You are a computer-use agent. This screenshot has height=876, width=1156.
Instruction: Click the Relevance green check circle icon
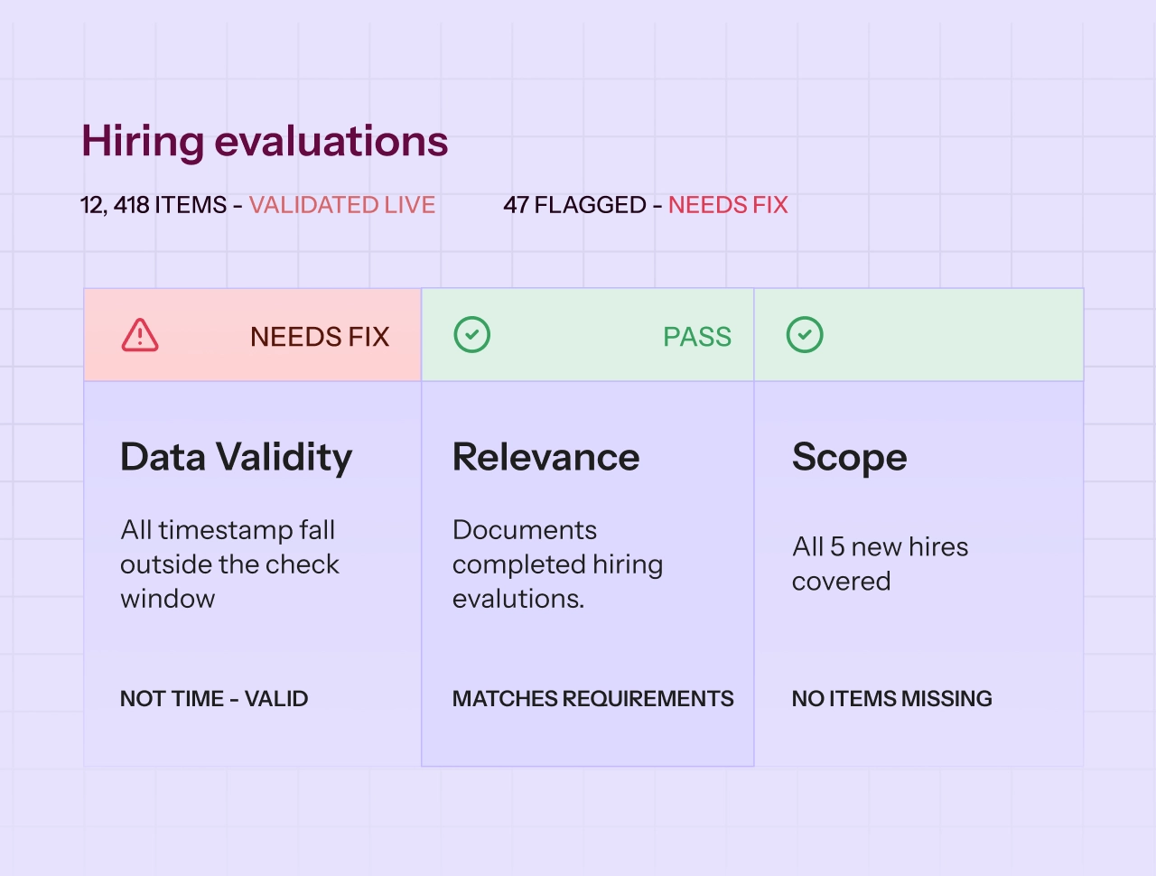point(471,335)
